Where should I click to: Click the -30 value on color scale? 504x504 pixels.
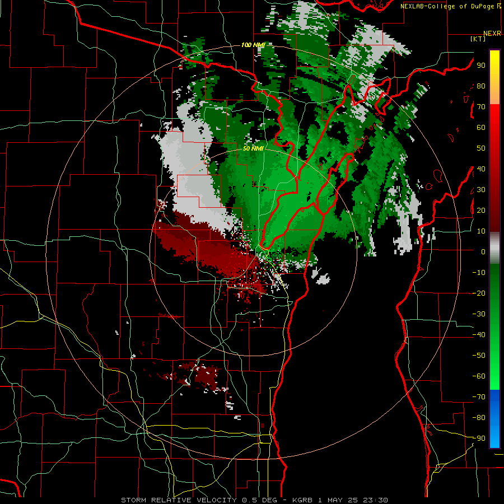click(x=479, y=314)
